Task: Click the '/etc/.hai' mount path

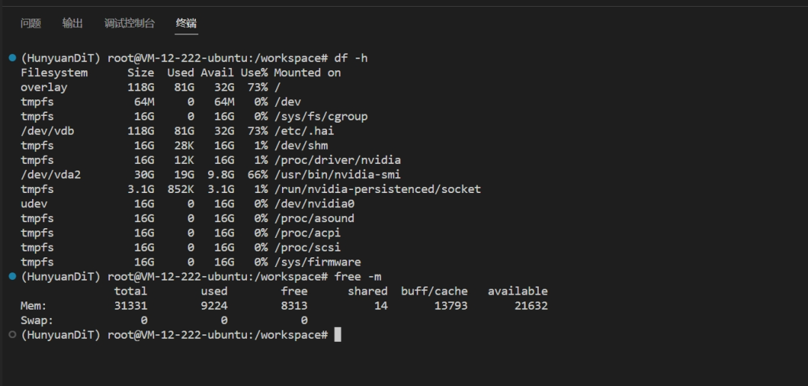Action: point(304,131)
